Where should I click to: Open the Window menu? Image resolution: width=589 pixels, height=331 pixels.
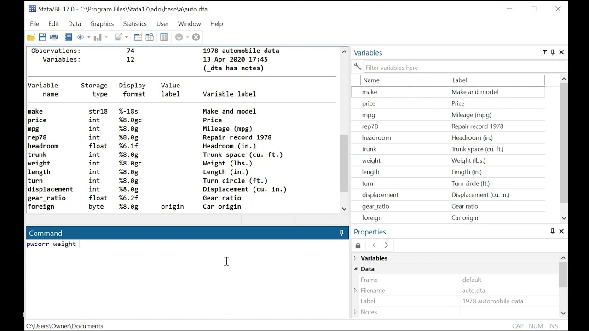[189, 24]
